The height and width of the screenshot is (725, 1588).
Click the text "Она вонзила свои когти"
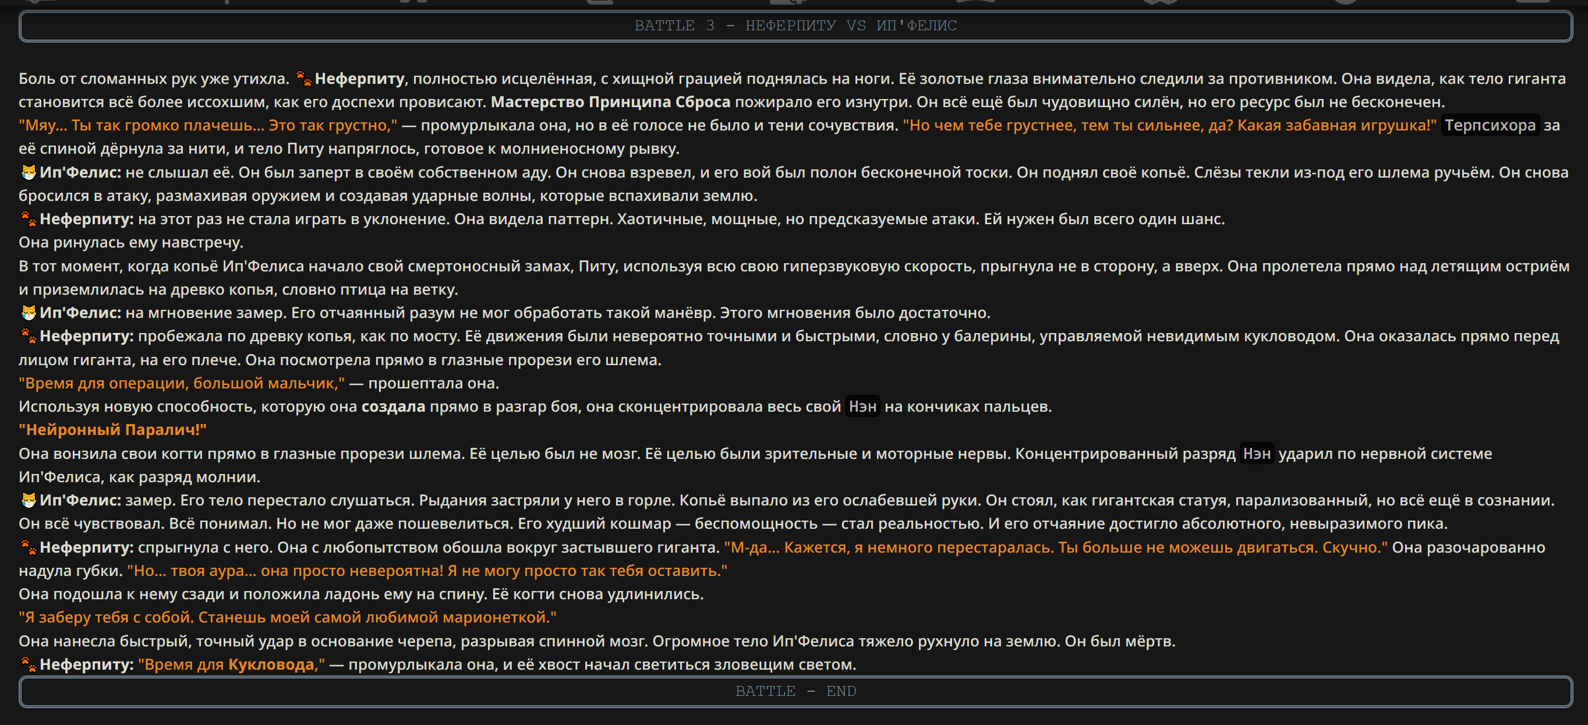tap(110, 453)
